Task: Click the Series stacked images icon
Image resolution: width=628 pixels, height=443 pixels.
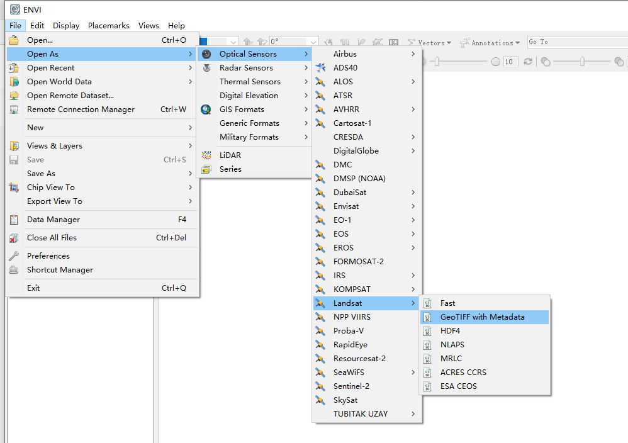Action: click(x=206, y=169)
